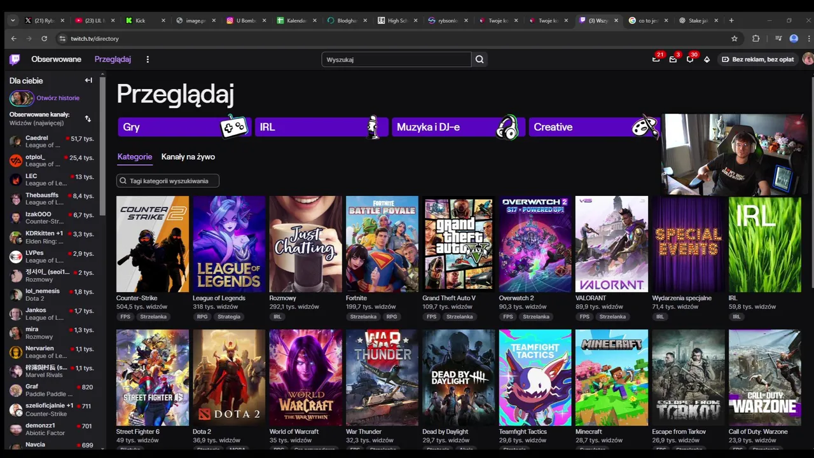Screen dimensions: 814x458
Task: Open the notifications bell icon
Action: (690, 59)
